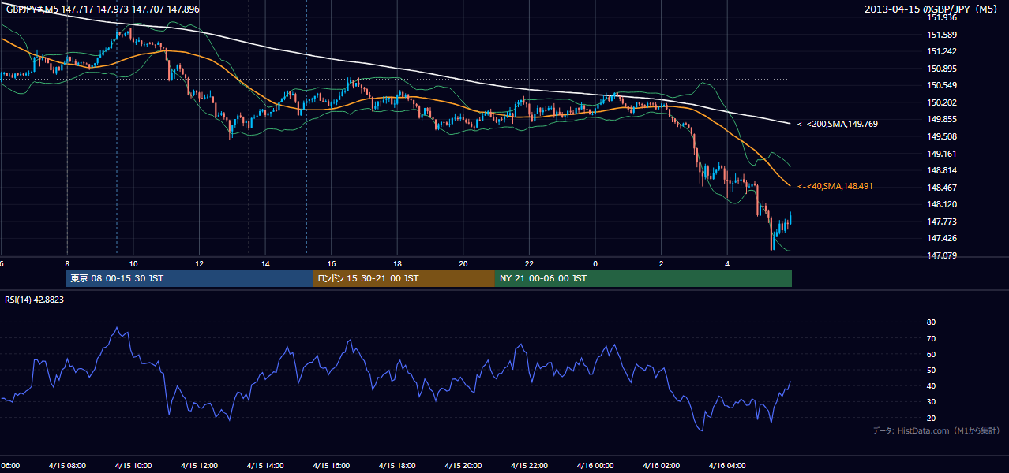Click the 4/16 00:00 time label
The height and width of the screenshot is (473, 1009).
595,466
